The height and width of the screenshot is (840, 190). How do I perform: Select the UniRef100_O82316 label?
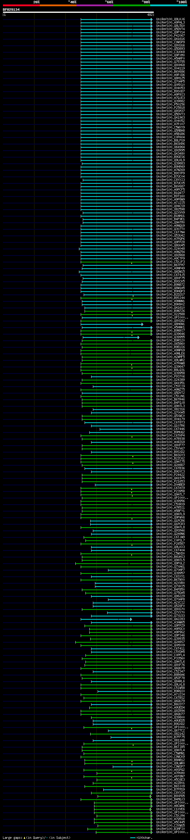tap(170, 409)
